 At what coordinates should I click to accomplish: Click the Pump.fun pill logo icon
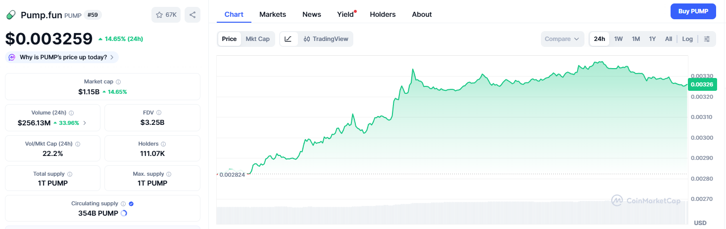pyautogui.click(x=11, y=15)
